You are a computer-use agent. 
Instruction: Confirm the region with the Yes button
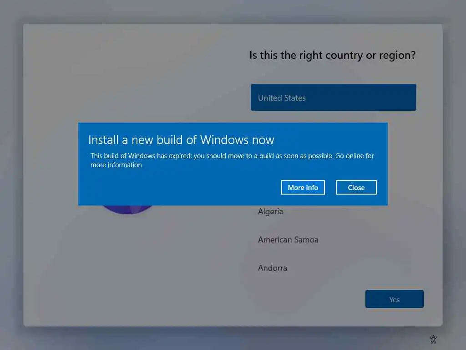coord(395,299)
